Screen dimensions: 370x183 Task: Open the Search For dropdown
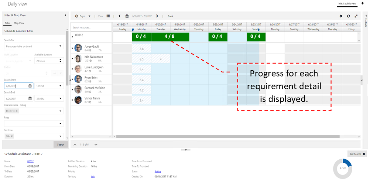34,46
